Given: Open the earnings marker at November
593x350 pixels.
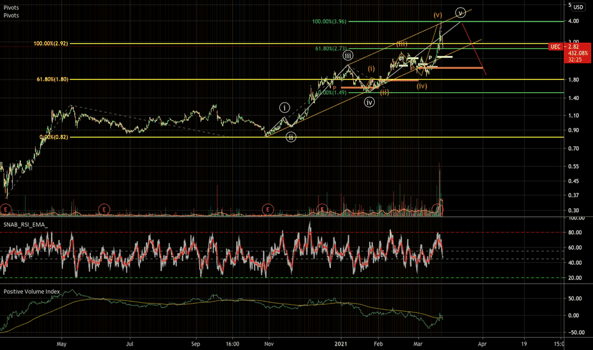Looking at the screenshot, I should click(268, 209).
